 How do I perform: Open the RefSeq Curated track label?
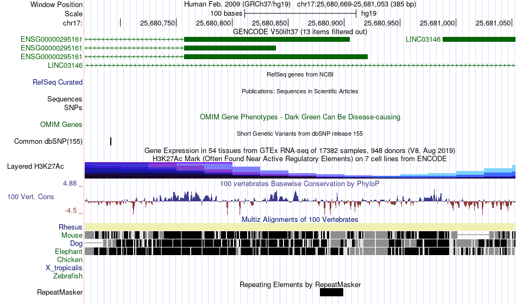point(57,82)
